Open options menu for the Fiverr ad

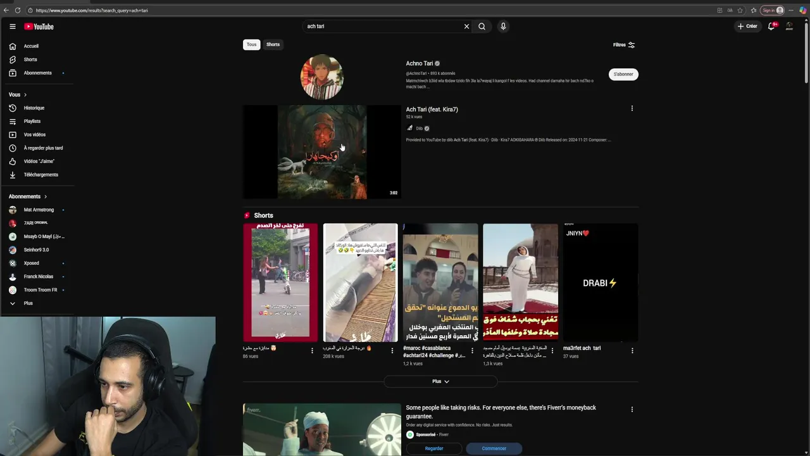[632, 409]
